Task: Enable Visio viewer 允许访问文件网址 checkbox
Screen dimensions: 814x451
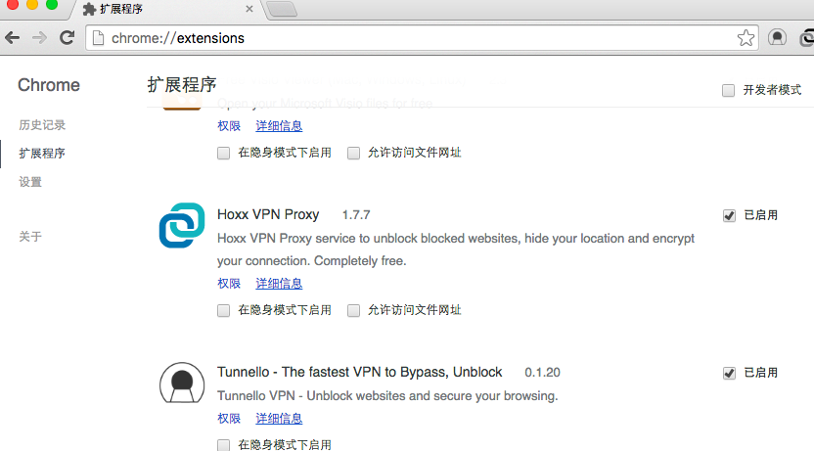Action: (x=353, y=153)
